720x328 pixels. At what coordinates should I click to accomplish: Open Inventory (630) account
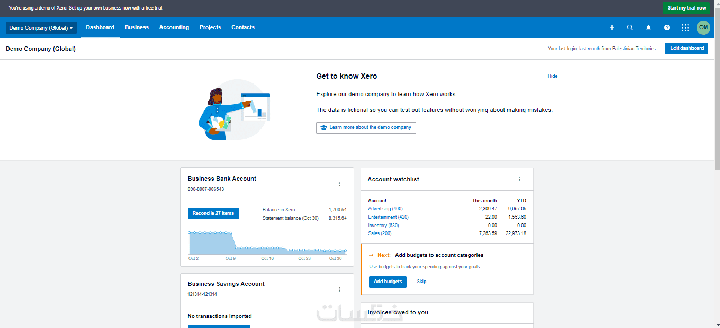tap(384, 226)
